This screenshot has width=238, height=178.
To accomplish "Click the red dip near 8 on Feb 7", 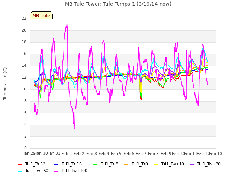I will coord(141,99).
